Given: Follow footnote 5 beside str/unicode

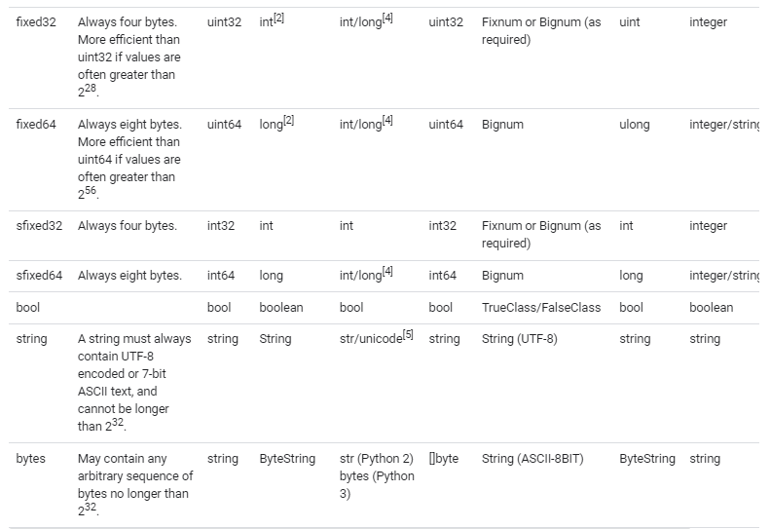Looking at the screenshot, I should pos(408,335).
